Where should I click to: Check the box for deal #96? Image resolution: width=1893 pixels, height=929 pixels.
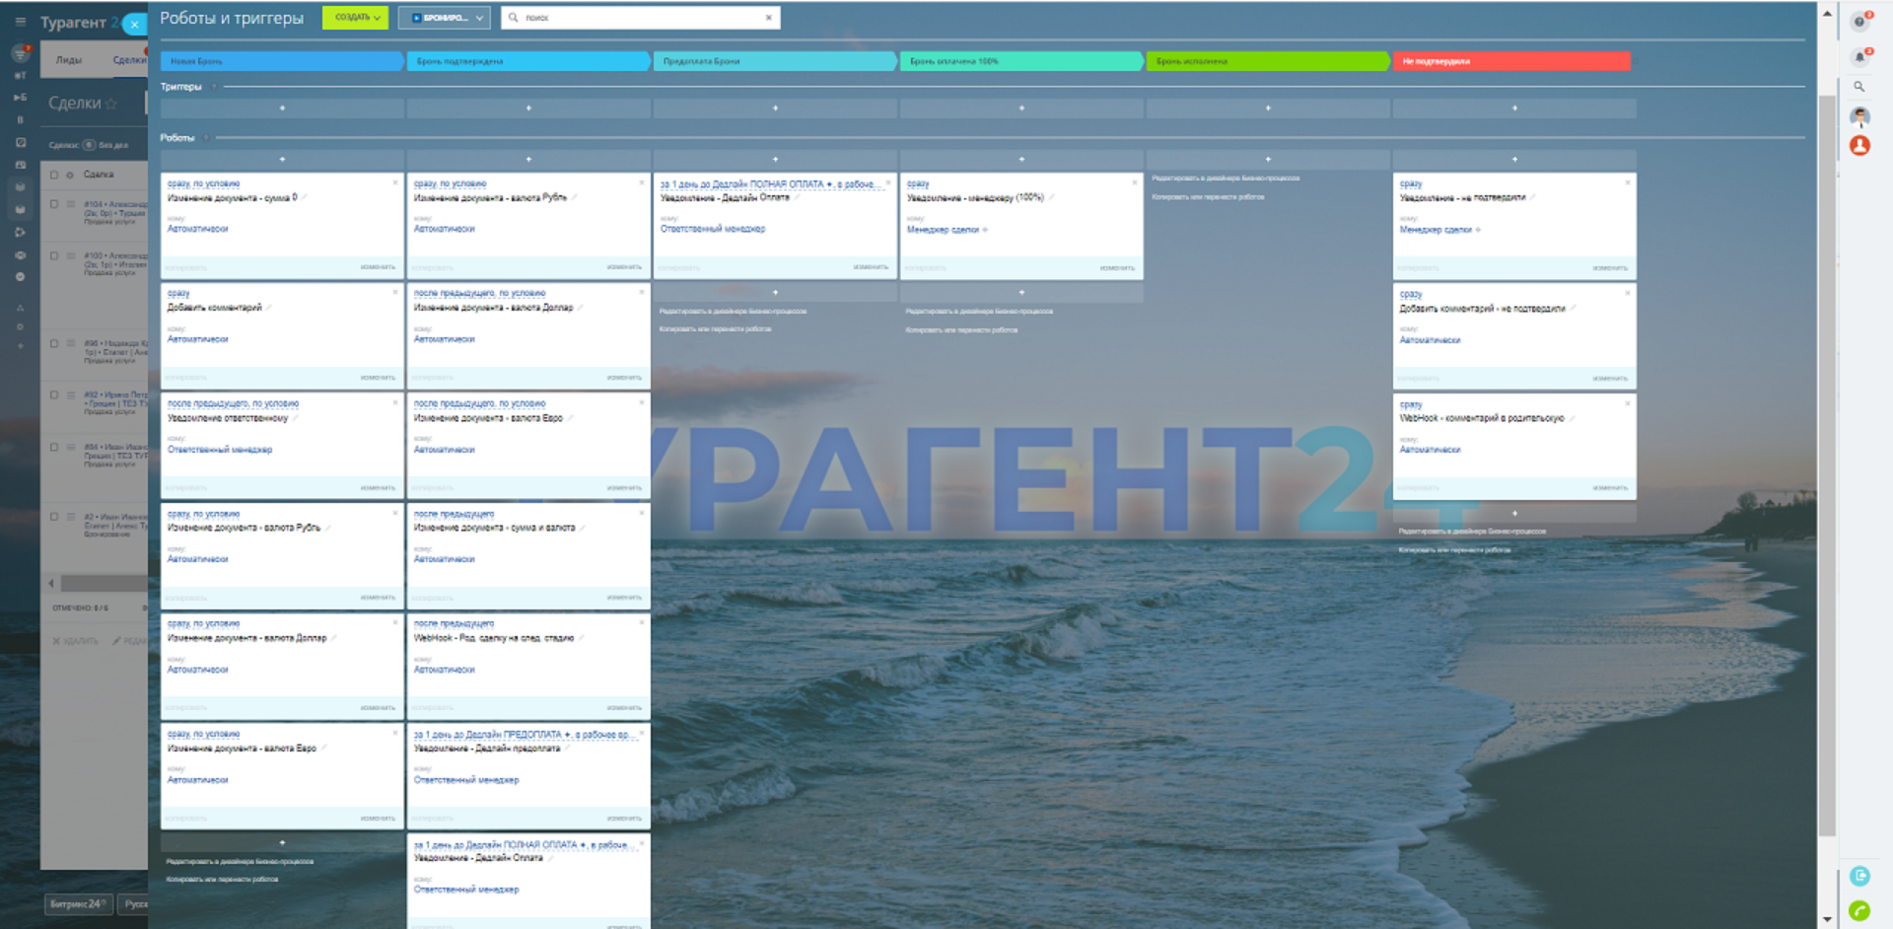pyautogui.click(x=54, y=343)
